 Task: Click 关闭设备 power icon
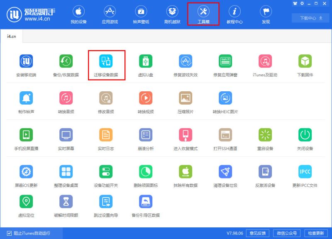(305, 135)
